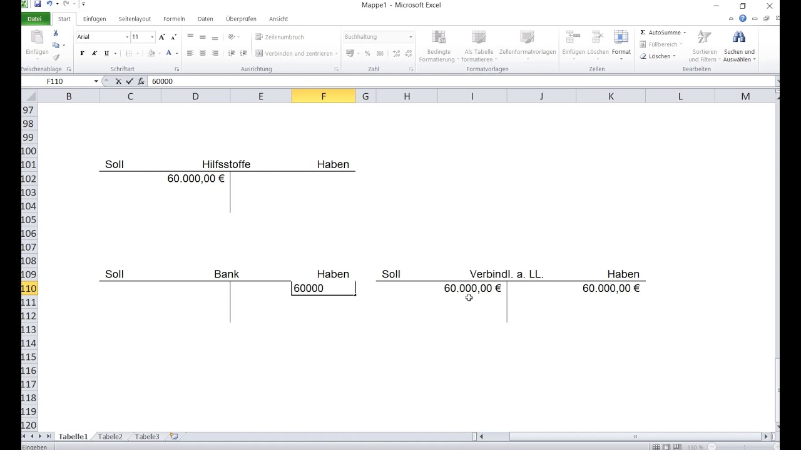Apply percent style format
The image size is (801, 450).
tap(367, 54)
